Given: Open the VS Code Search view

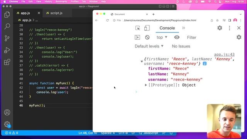Looking at the screenshot, I should pyautogui.click(x=7, y=26).
